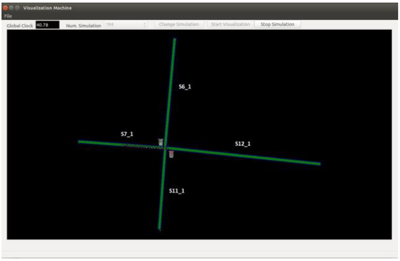Maximize the Visualization Machine window
This screenshot has width=400, height=261.
(17, 8)
